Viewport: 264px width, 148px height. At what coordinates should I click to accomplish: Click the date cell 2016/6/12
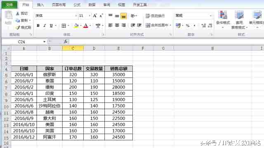24,137
